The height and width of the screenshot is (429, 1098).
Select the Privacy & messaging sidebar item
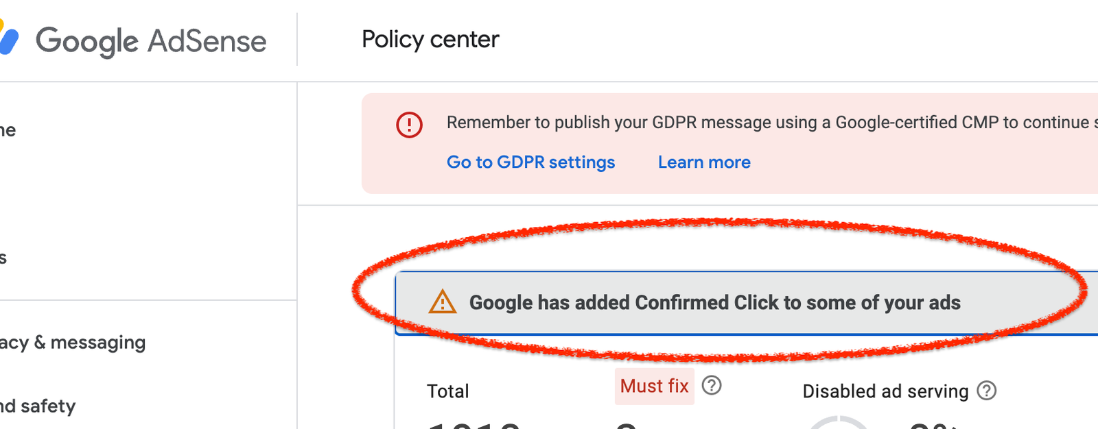[73, 342]
